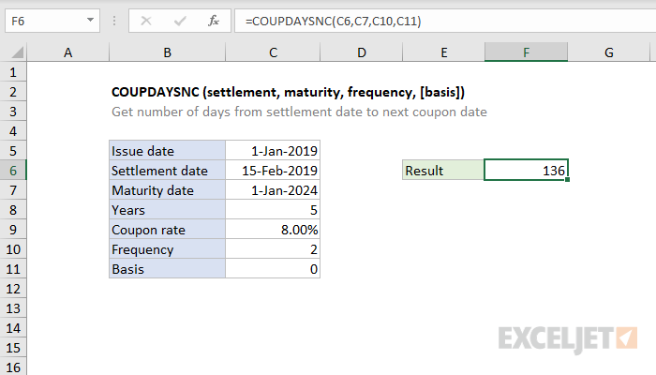Select row 15 header
This screenshot has height=375, width=656.
13,348
